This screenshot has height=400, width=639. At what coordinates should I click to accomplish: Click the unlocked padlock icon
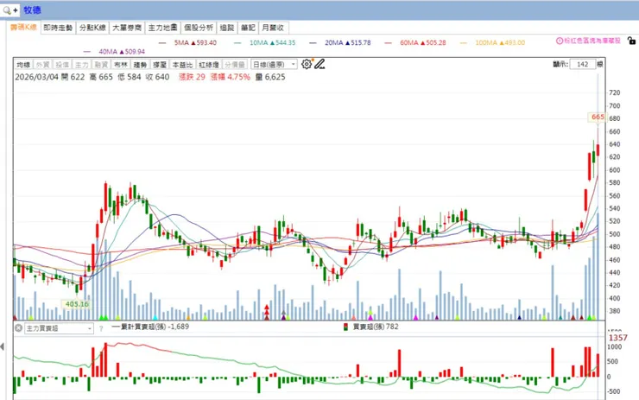[x=631, y=41]
